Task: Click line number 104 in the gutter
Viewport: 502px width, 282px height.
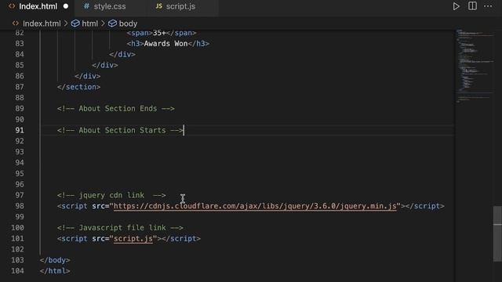Action: [17, 271]
